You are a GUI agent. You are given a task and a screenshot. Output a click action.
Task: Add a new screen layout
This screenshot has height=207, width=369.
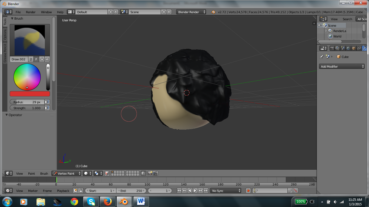(111, 12)
